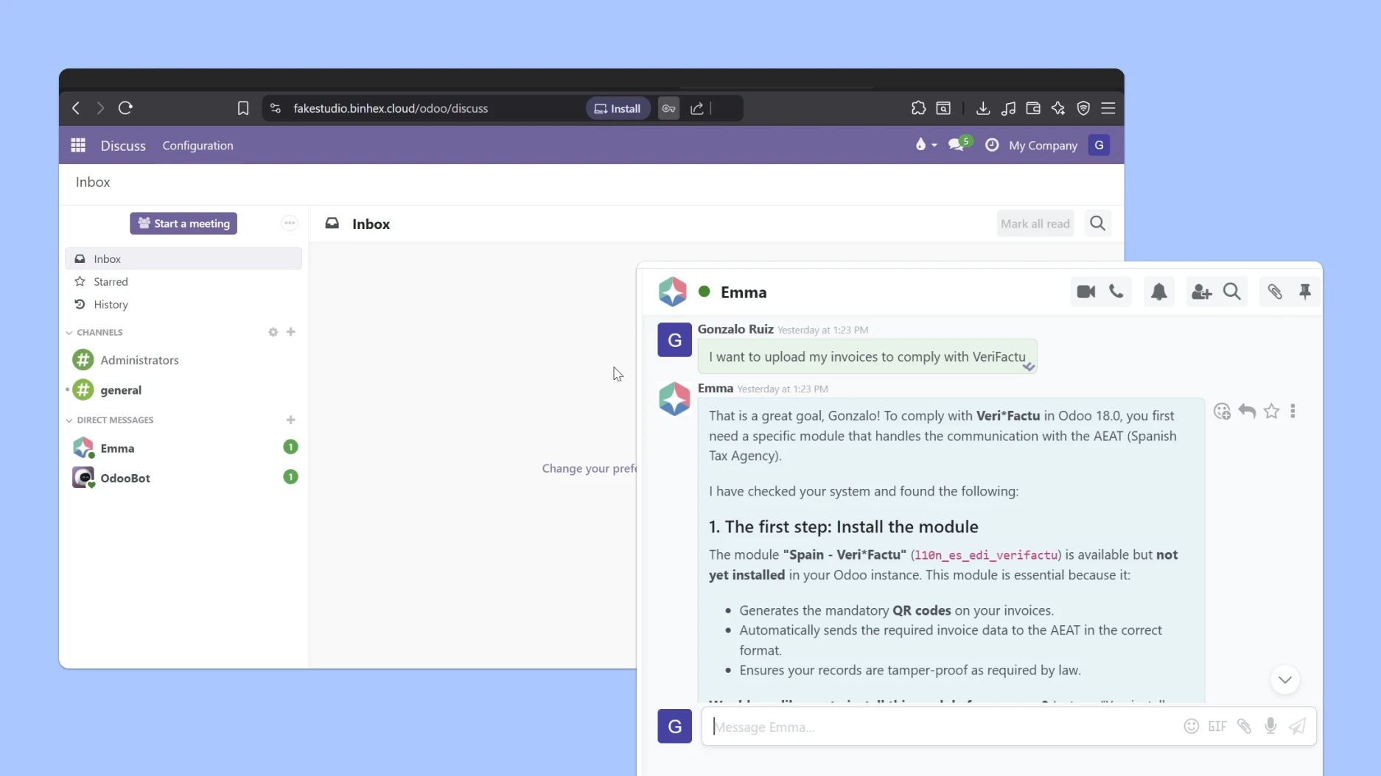This screenshot has height=776, width=1381.
Task: Reply to Emma's message
Action: [x=1247, y=411]
